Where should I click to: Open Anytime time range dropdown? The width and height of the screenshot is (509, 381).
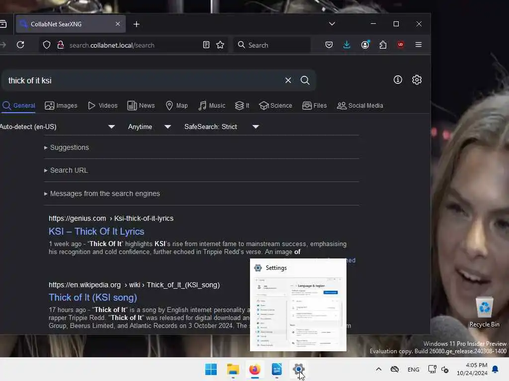tap(149, 127)
